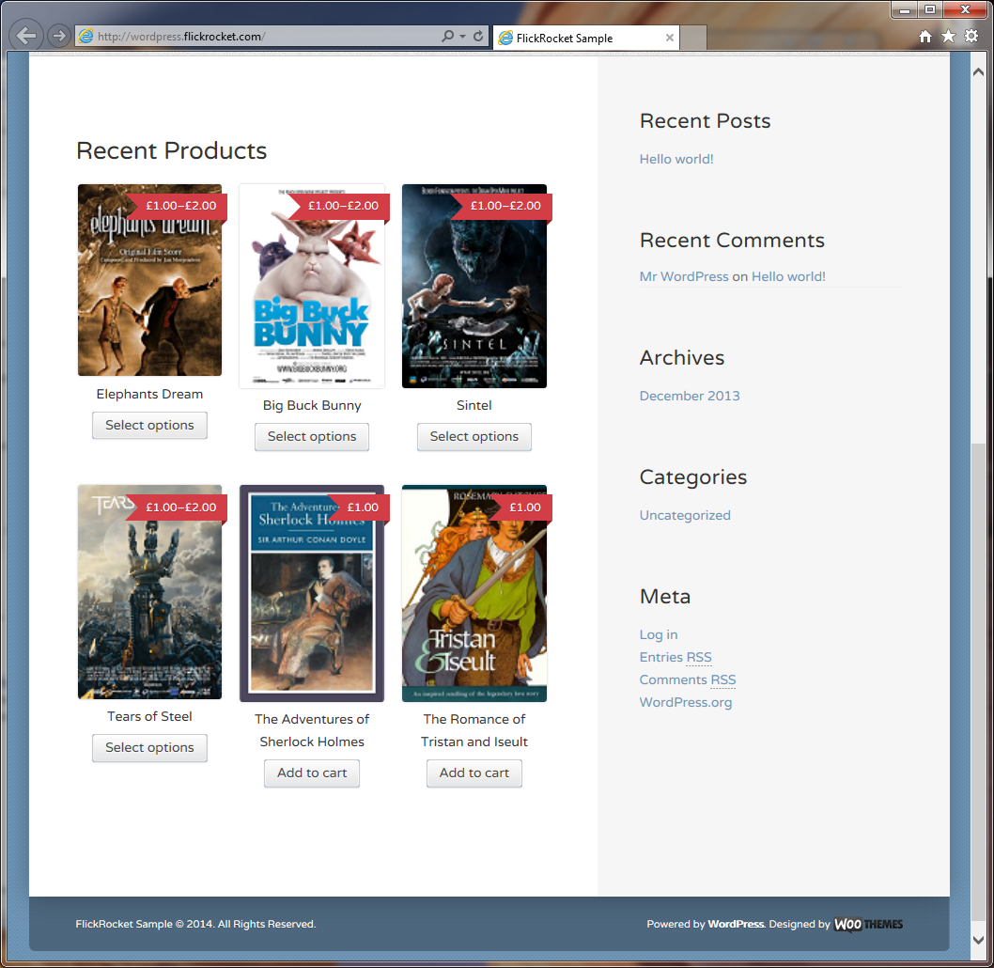994x968 pixels.
Task: Go forward with the browser forward arrow
Action: [59, 36]
